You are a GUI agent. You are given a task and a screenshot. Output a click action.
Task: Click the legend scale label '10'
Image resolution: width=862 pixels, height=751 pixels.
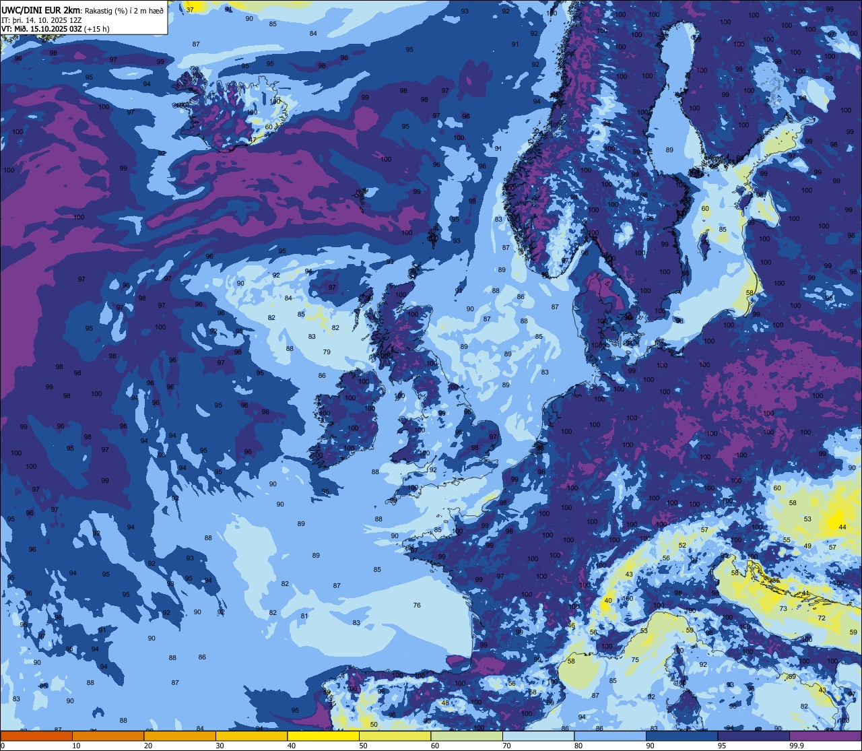click(76, 746)
